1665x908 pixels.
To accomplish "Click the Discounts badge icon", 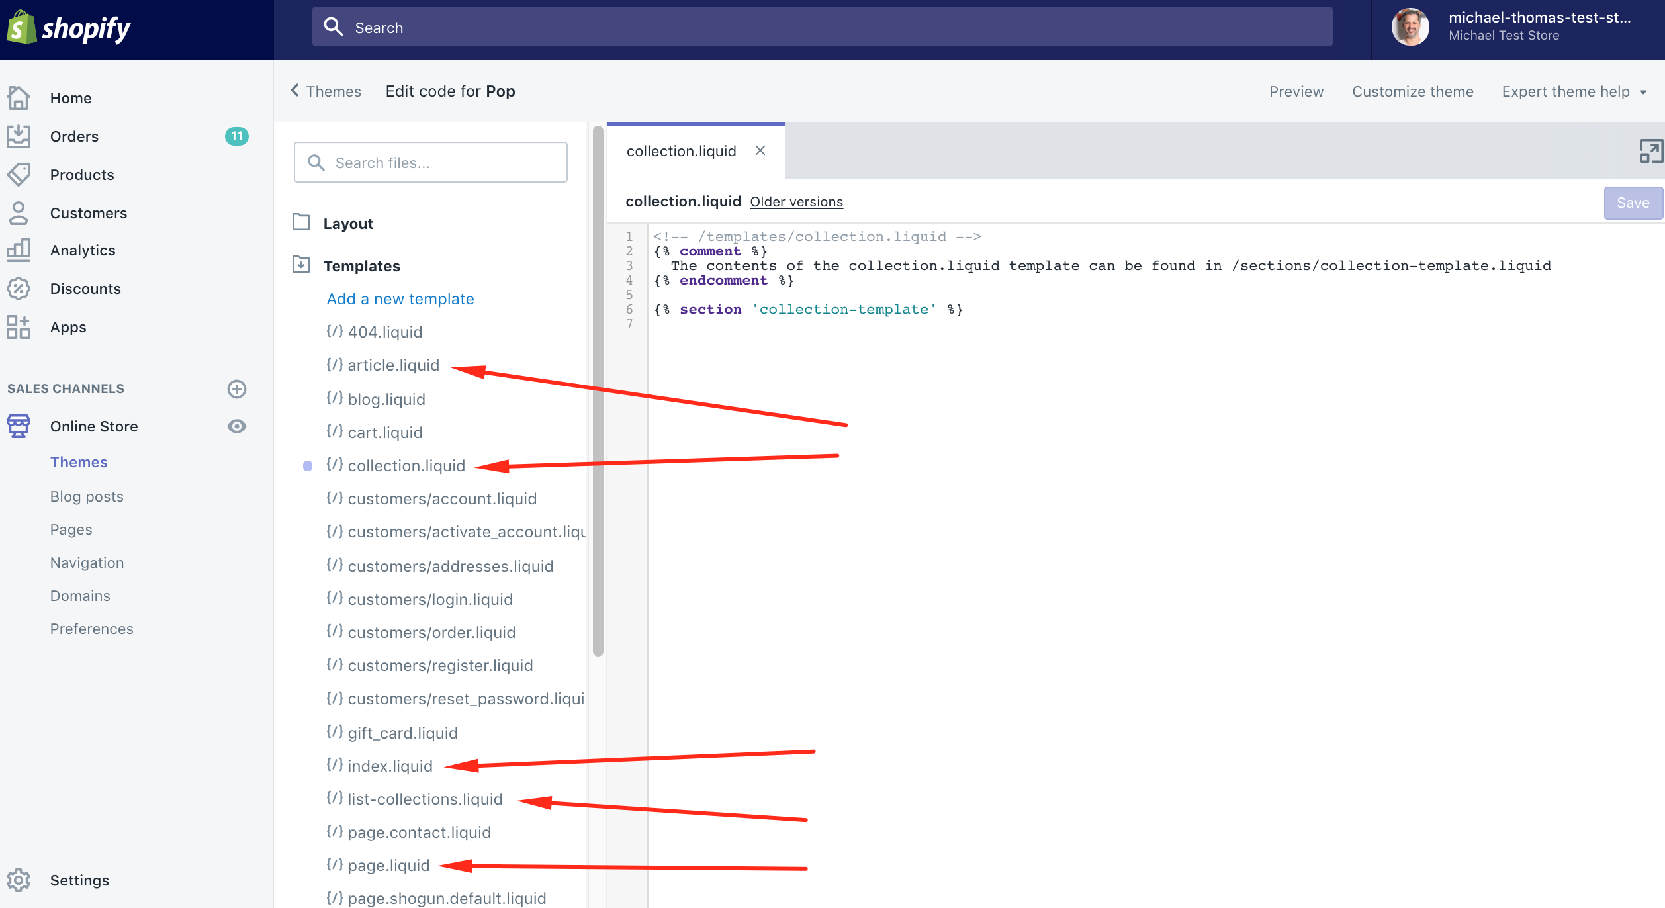I will [19, 289].
